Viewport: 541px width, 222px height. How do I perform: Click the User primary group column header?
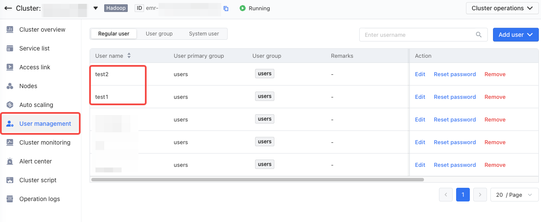tap(199, 56)
